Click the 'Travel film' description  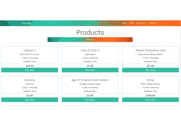tap(30, 84)
